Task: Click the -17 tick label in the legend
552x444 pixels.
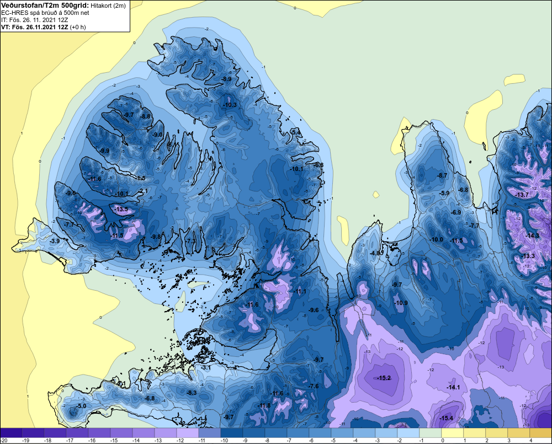Action: 70,441
